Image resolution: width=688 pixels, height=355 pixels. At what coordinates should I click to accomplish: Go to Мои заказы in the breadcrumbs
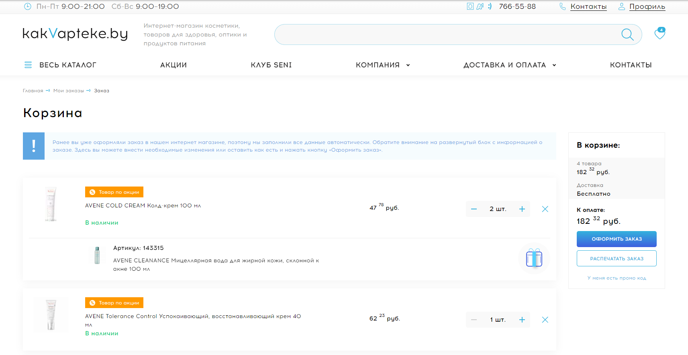69,91
